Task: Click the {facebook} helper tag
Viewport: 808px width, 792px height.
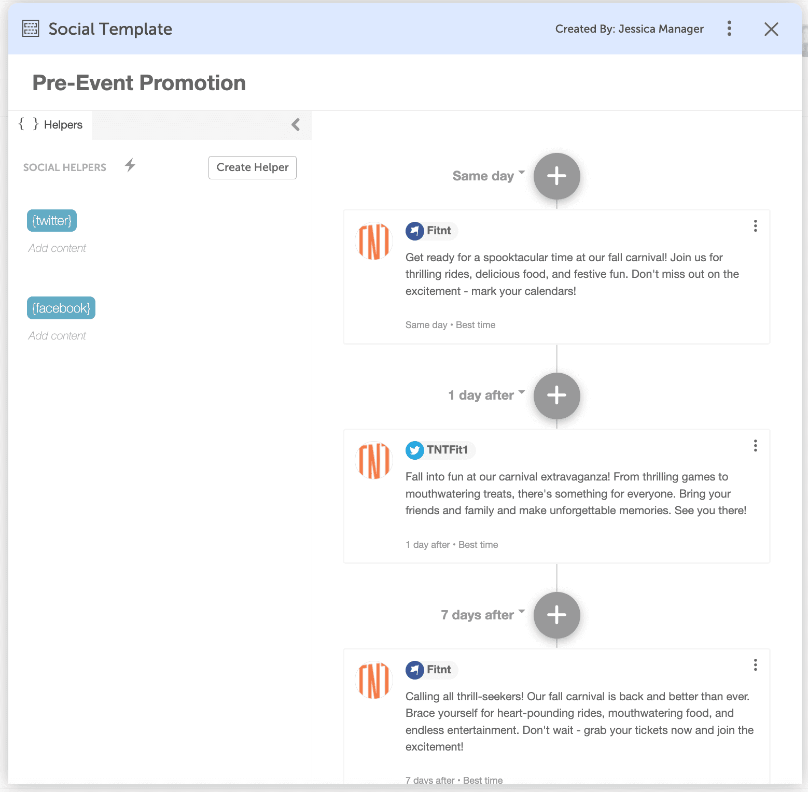Action: pyautogui.click(x=61, y=308)
